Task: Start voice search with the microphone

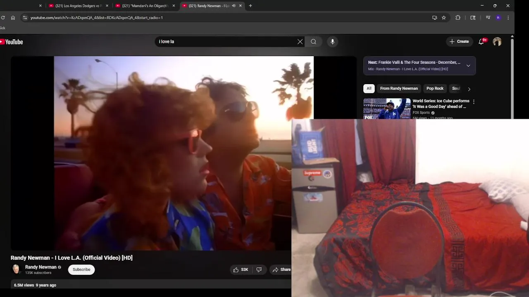Action: [332, 42]
